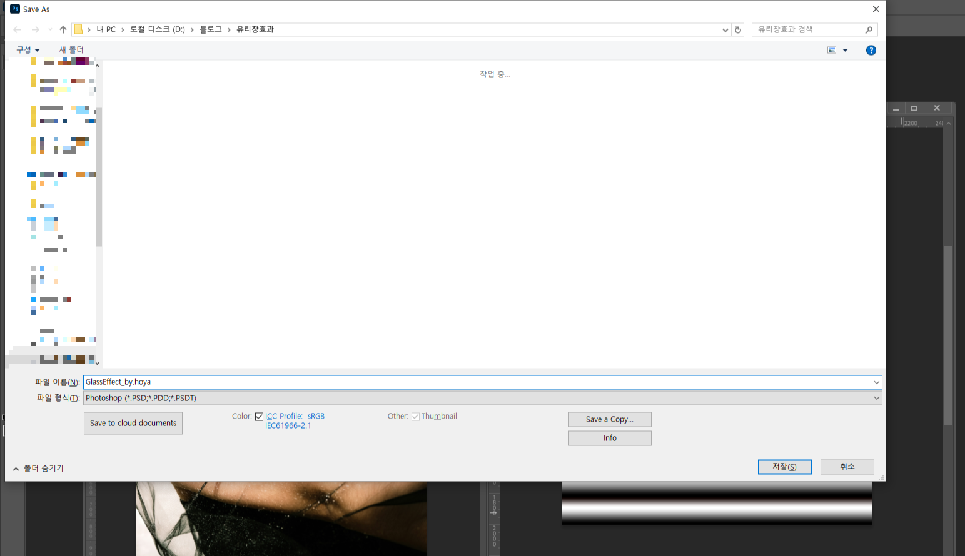Screen dimensions: 965x556
Task: Click the ICC Profile sRGB link text
Action: (x=295, y=420)
